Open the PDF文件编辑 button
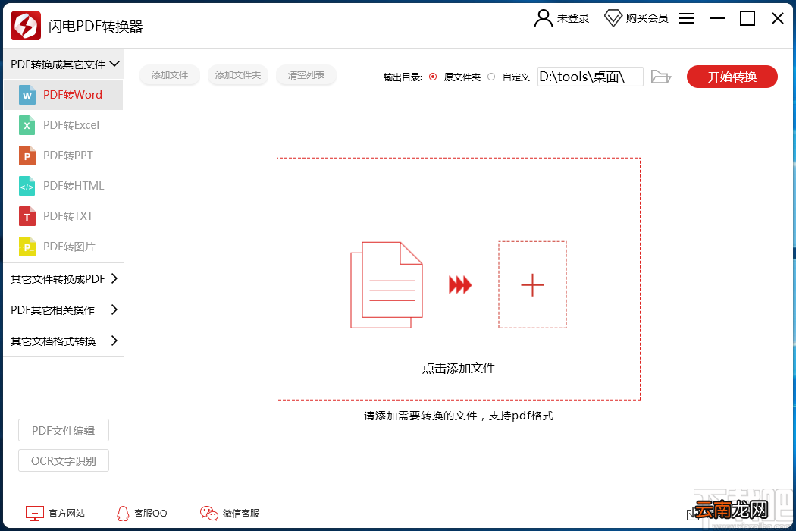Screen dimensions: 796x531 click(x=64, y=430)
